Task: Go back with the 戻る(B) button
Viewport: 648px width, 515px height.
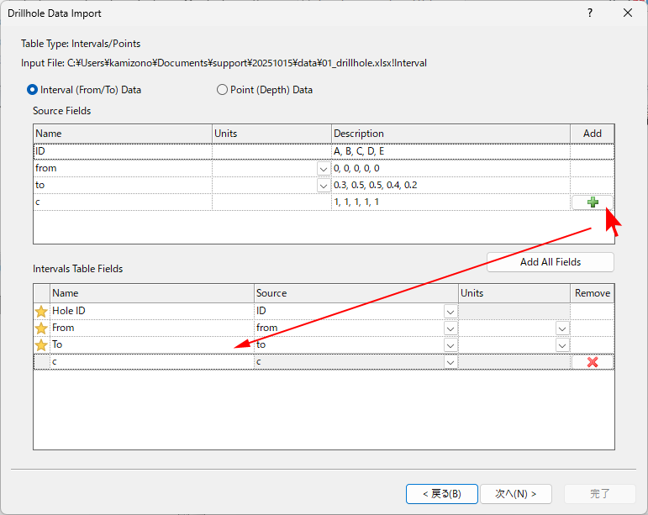Action: click(x=441, y=493)
